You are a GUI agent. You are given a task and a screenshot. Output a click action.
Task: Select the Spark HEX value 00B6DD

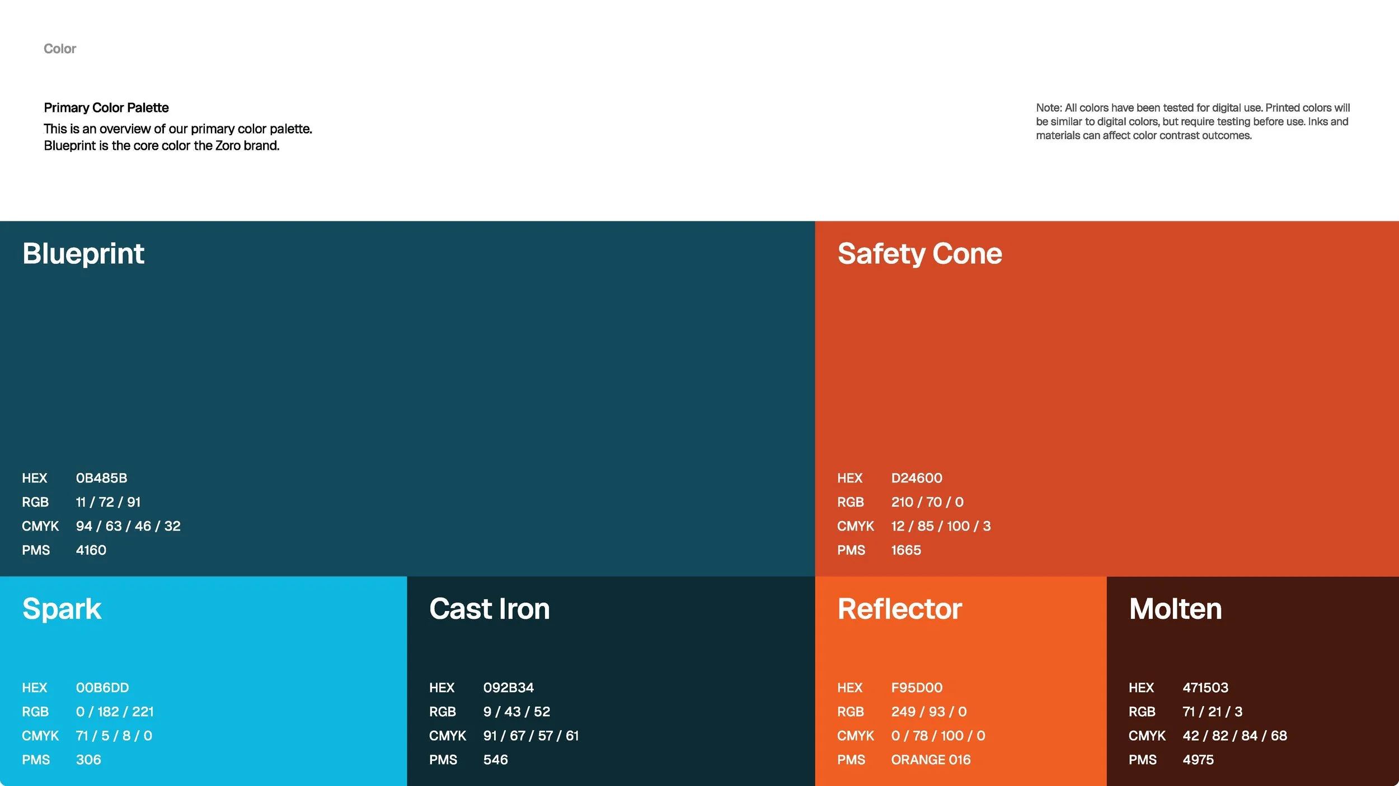[102, 688]
